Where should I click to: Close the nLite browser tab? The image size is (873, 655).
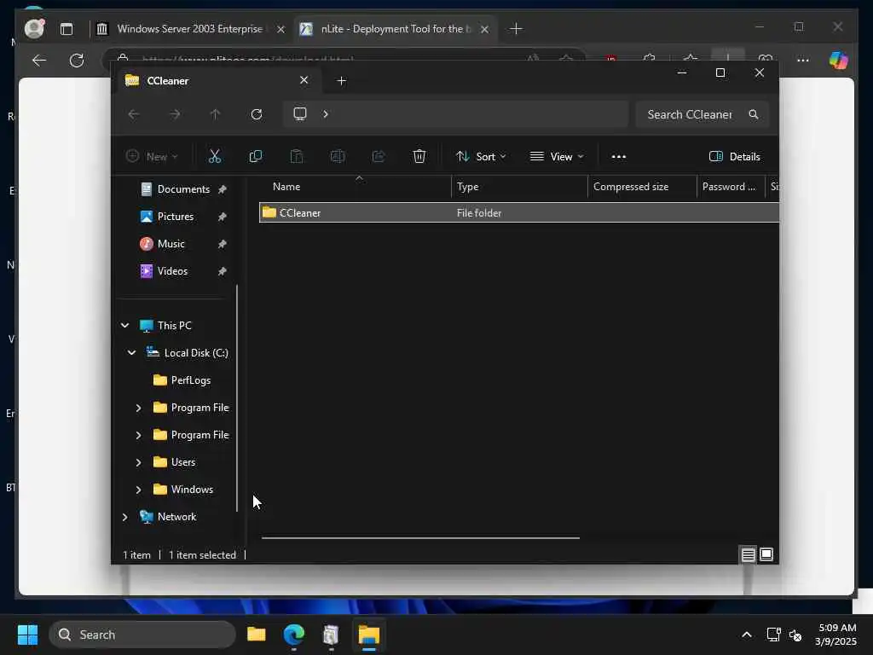pyautogui.click(x=485, y=29)
